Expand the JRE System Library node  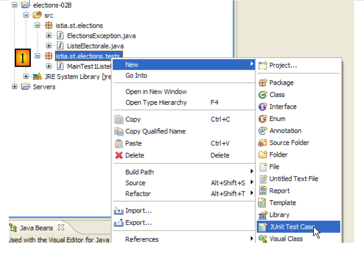click(26, 76)
